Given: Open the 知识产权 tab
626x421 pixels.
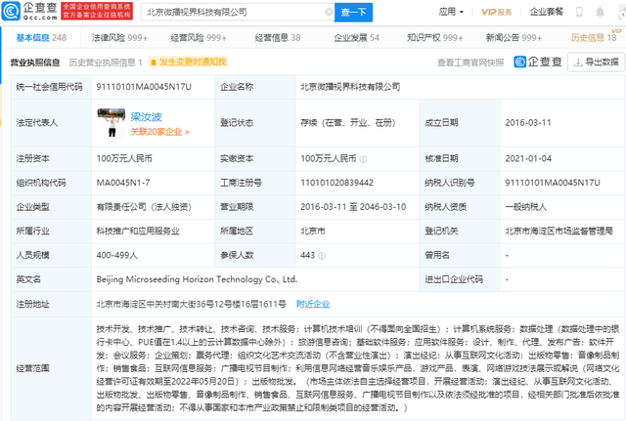Looking at the screenshot, I should pos(435,37).
